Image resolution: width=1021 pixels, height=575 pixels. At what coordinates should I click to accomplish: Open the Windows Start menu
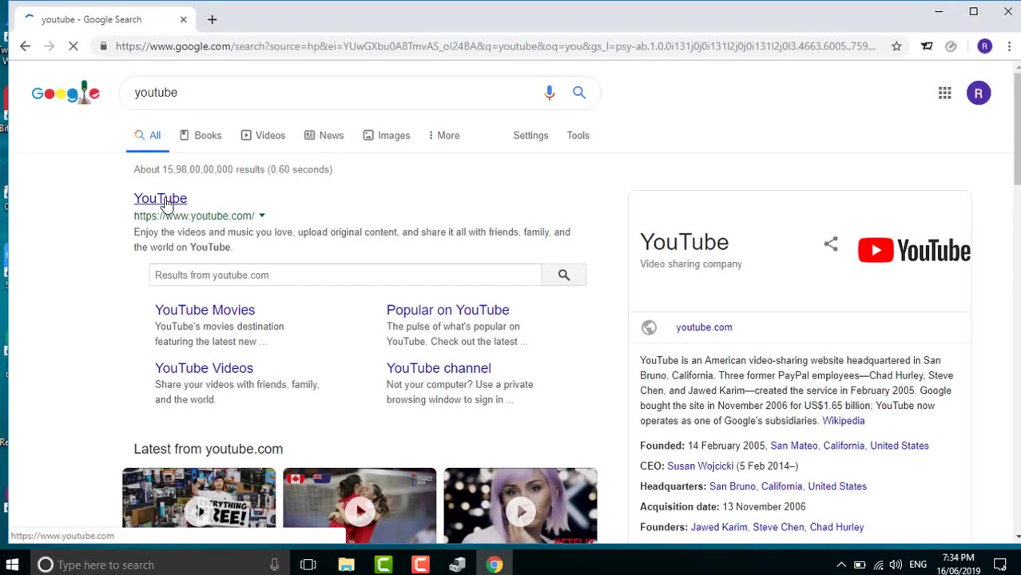pyautogui.click(x=12, y=565)
